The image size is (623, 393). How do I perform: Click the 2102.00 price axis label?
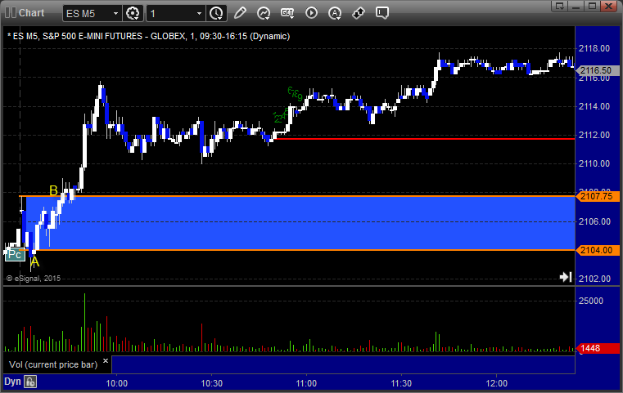click(x=594, y=279)
